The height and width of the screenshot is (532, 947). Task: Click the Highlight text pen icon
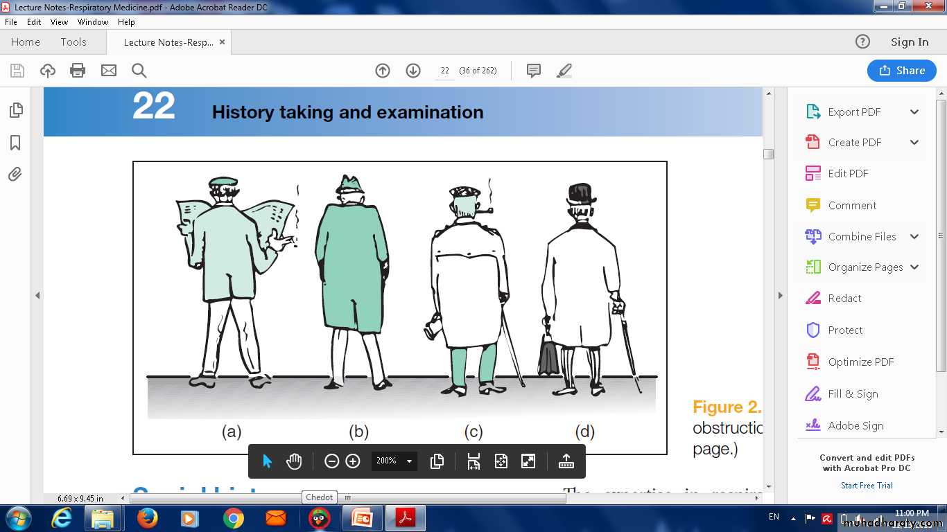[564, 71]
